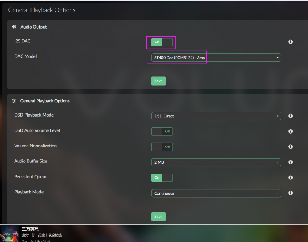Image resolution: width=308 pixels, height=242 pixels.
Task: Click the General Playback Options page title
Action: click(42, 10)
